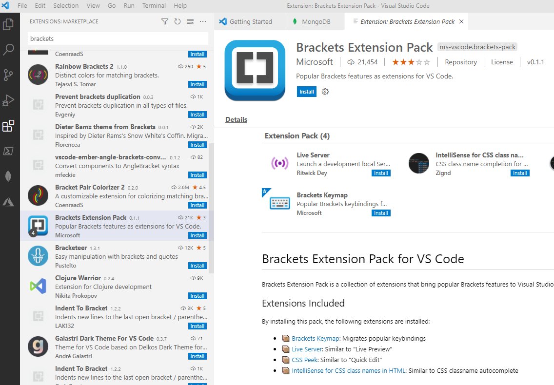554x385 pixels.
Task: Open the Brackets Keymap link in readme
Action: pos(316,338)
